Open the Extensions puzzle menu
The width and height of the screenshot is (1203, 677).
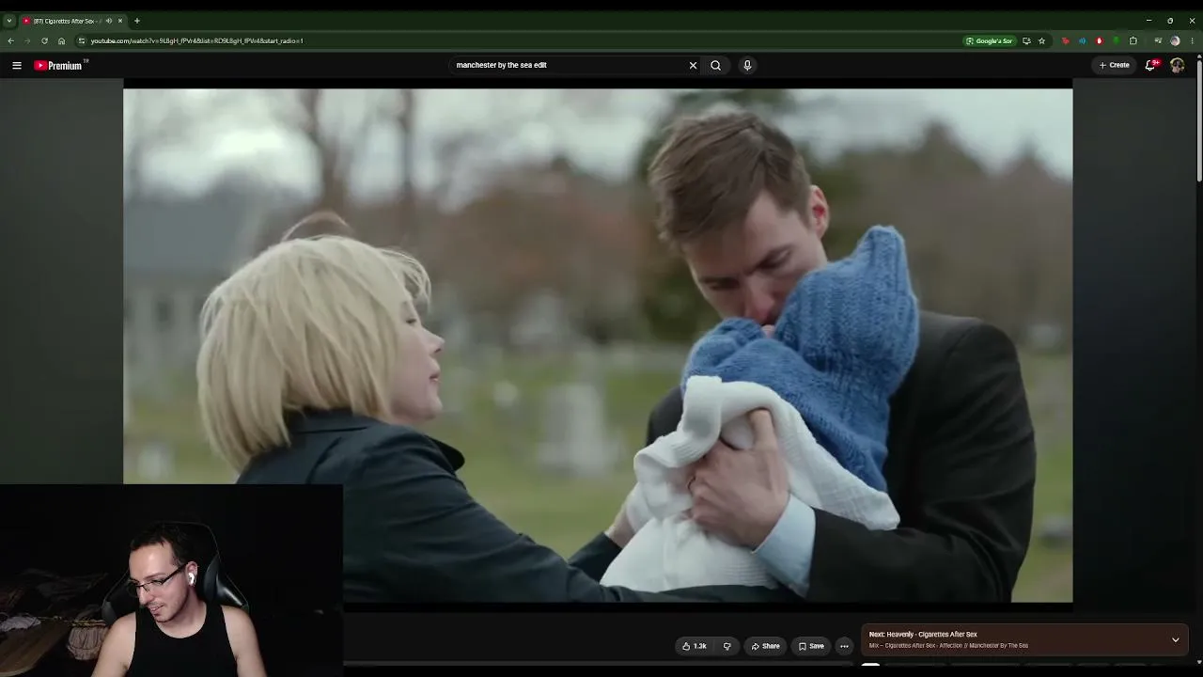pos(1133,40)
